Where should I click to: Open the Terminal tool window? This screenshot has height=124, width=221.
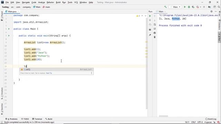pyautogui.click(x=37, y=119)
